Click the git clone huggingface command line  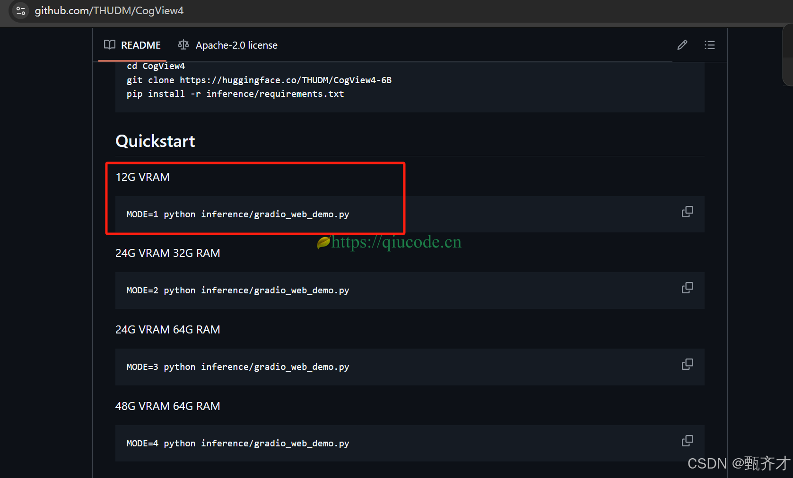pyautogui.click(x=259, y=80)
